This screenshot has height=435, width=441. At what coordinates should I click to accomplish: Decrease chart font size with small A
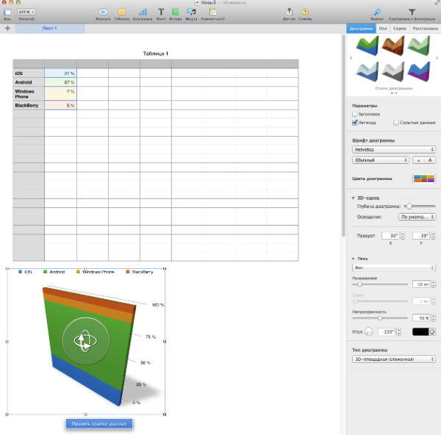(418, 160)
